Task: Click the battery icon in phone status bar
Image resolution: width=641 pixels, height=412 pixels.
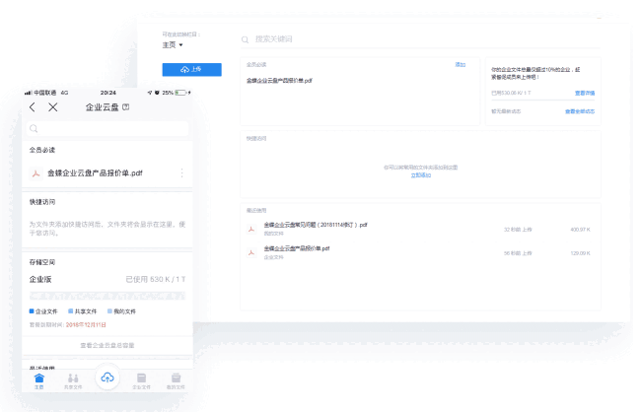Action: pyautogui.click(x=180, y=93)
